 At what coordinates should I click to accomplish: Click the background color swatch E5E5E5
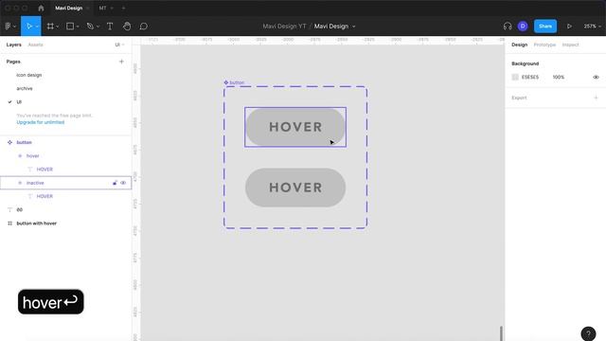515,78
